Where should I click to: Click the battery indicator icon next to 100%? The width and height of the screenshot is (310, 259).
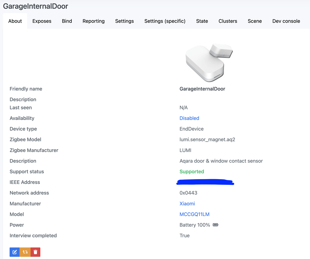[x=215, y=225]
